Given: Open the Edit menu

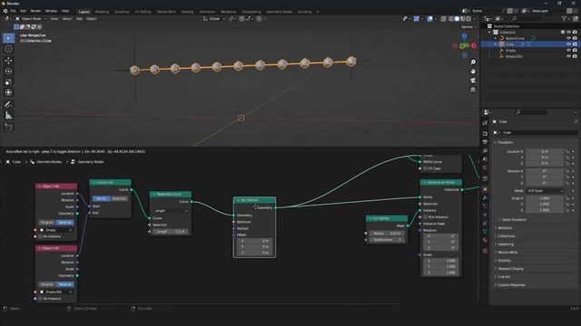Looking at the screenshot, I should point(23,11).
